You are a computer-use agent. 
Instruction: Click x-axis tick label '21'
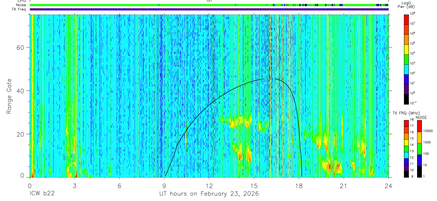click(x=344, y=186)
